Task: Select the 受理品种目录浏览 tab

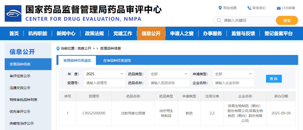Action: click(77, 60)
